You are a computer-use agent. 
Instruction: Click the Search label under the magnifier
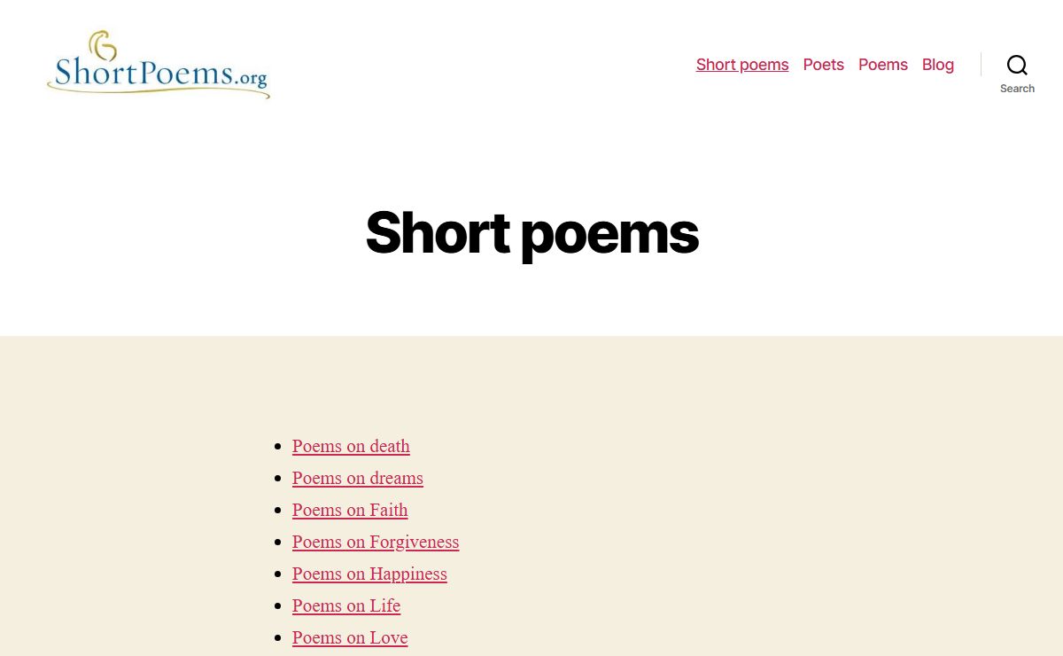click(1017, 89)
